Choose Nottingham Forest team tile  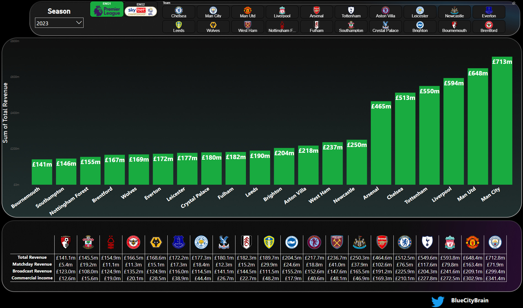(282, 27)
